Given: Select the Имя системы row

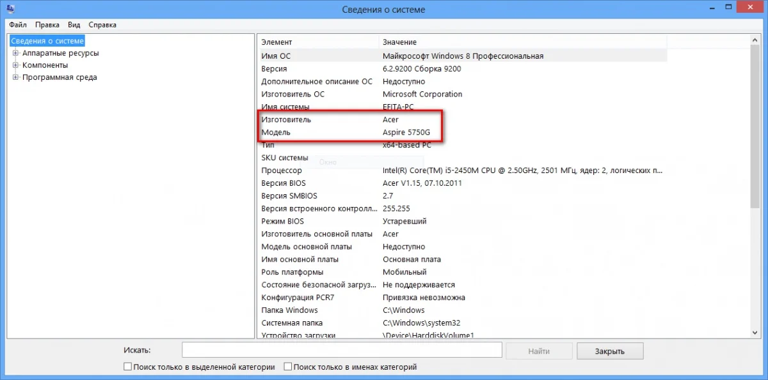Looking at the screenshot, I should (x=463, y=107).
